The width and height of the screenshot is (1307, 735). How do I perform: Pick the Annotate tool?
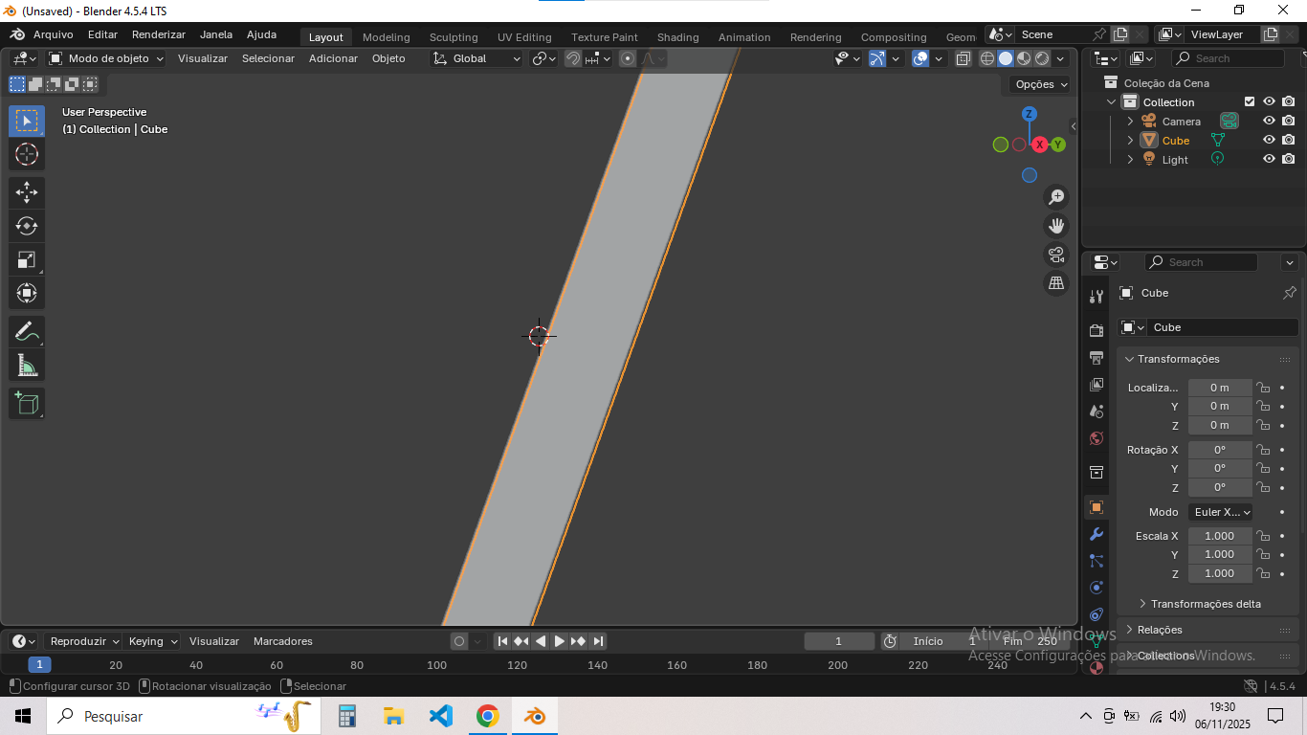tap(27, 332)
